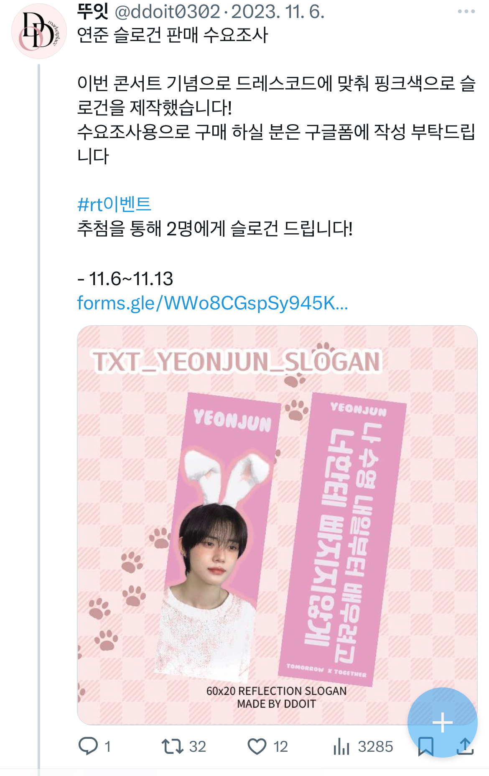489x776 pixels.
Task: Bookmark this tweet
Action: 425,747
